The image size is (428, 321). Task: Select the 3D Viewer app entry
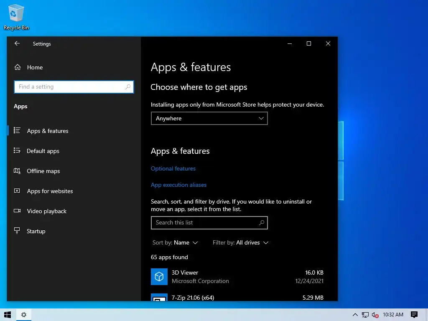point(237,277)
